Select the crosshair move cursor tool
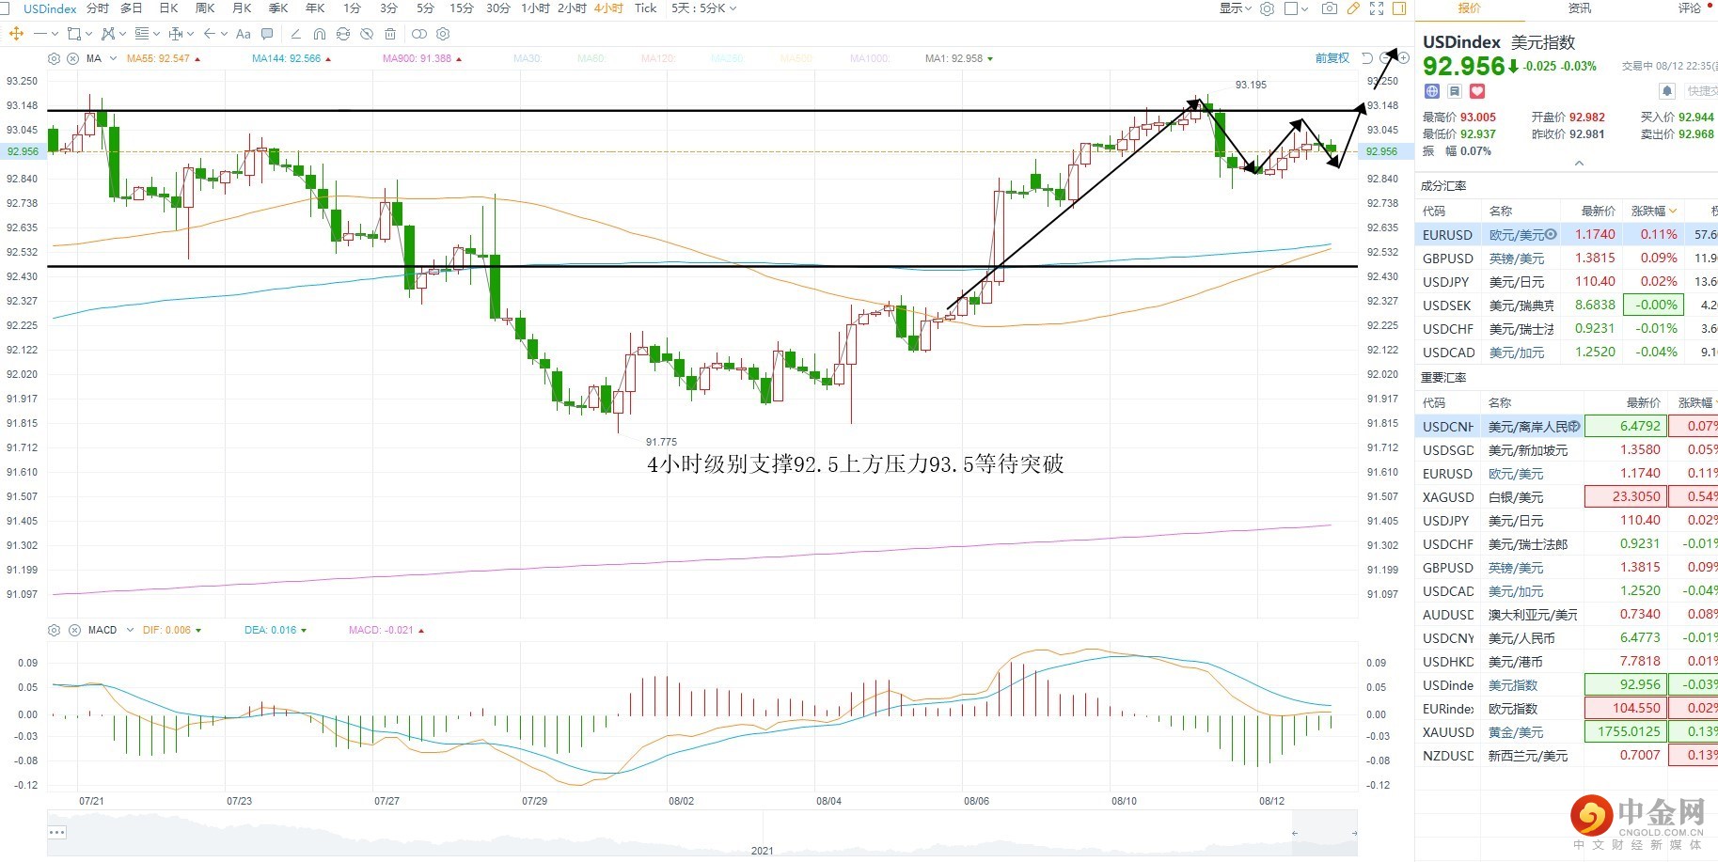 click(16, 34)
